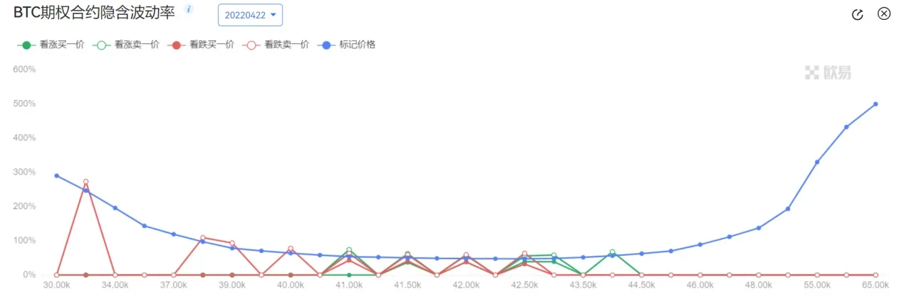Click the refresh icon at top right
The height and width of the screenshot is (297, 904).
pos(858,14)
